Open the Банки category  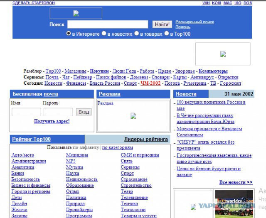click(x=17, y=173)
